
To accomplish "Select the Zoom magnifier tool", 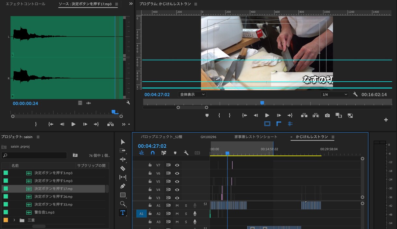I will coord(123,204).
